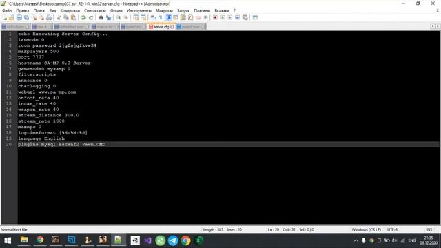This screenshot has height=248, width=441.
Task: Click the Zoom Out magnifier icon
Action: [126, 17]
